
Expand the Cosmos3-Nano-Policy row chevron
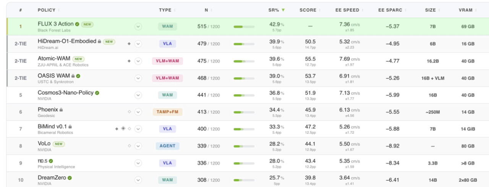(x=138, y=95)
